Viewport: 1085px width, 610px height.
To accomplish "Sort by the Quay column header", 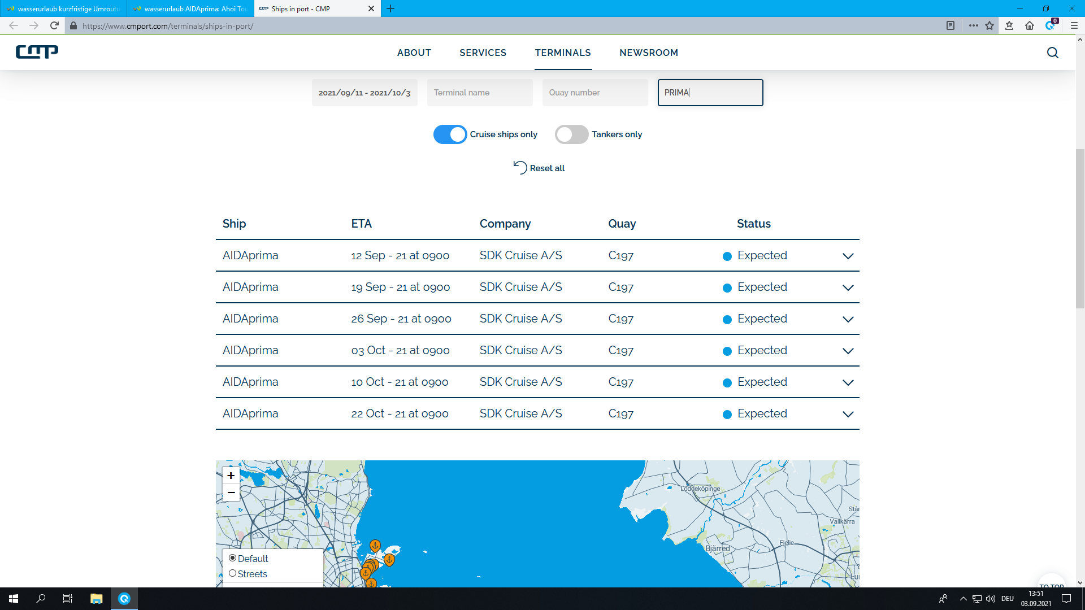I will click(622, 224).
